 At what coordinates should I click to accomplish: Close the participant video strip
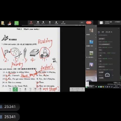click(96, 26)
